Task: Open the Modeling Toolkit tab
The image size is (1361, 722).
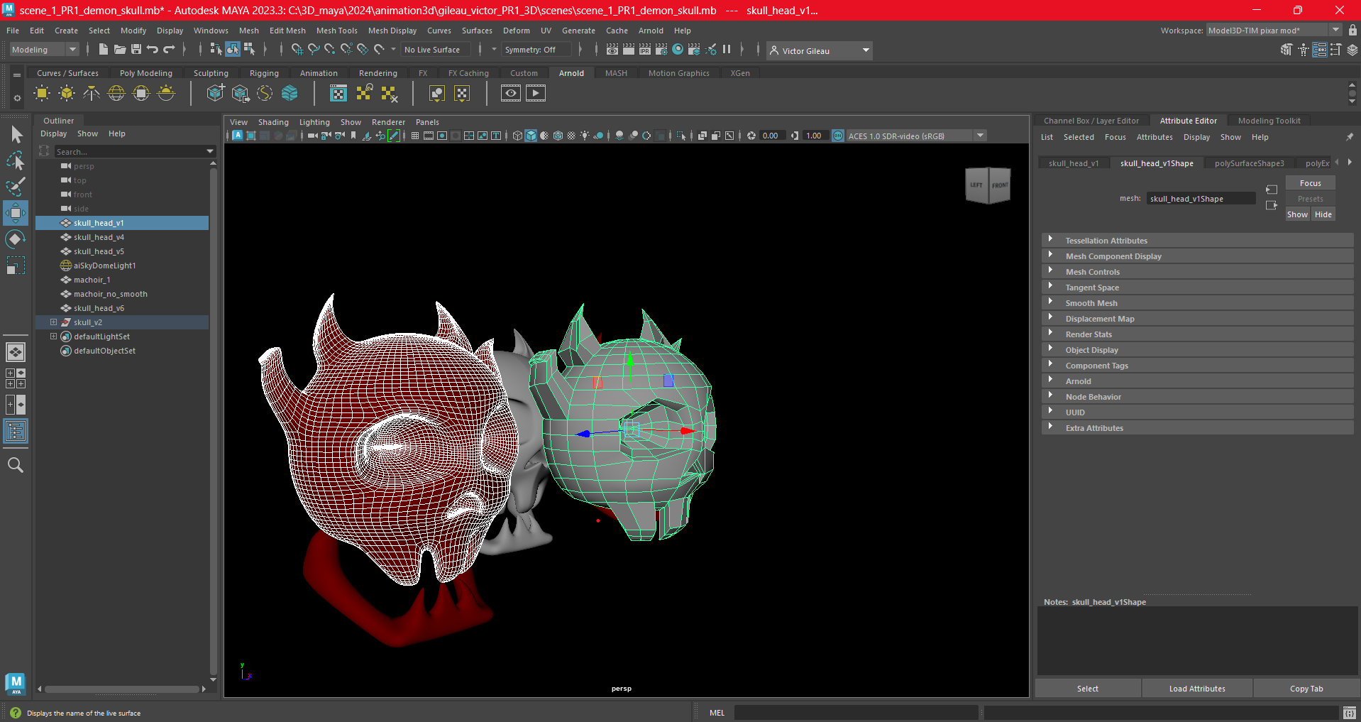Action: point(1269,121)
